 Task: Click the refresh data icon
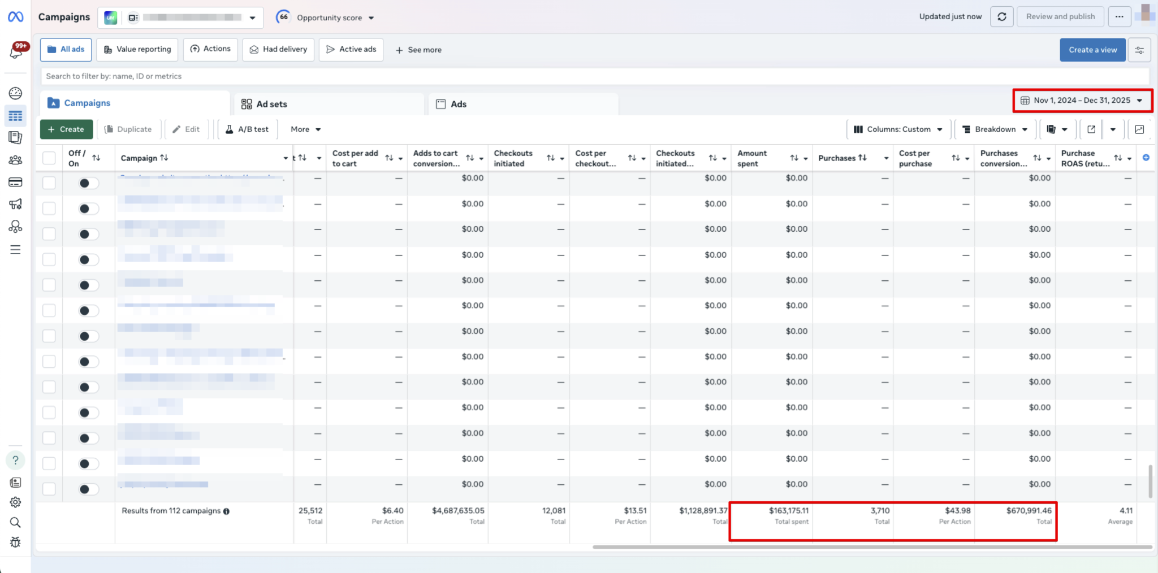[1001, 17]
